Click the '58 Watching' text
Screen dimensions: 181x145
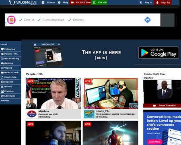[44, 117]
